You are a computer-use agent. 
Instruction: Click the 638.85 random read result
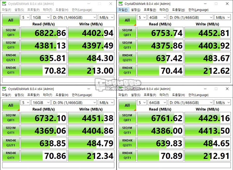point(44,143)
